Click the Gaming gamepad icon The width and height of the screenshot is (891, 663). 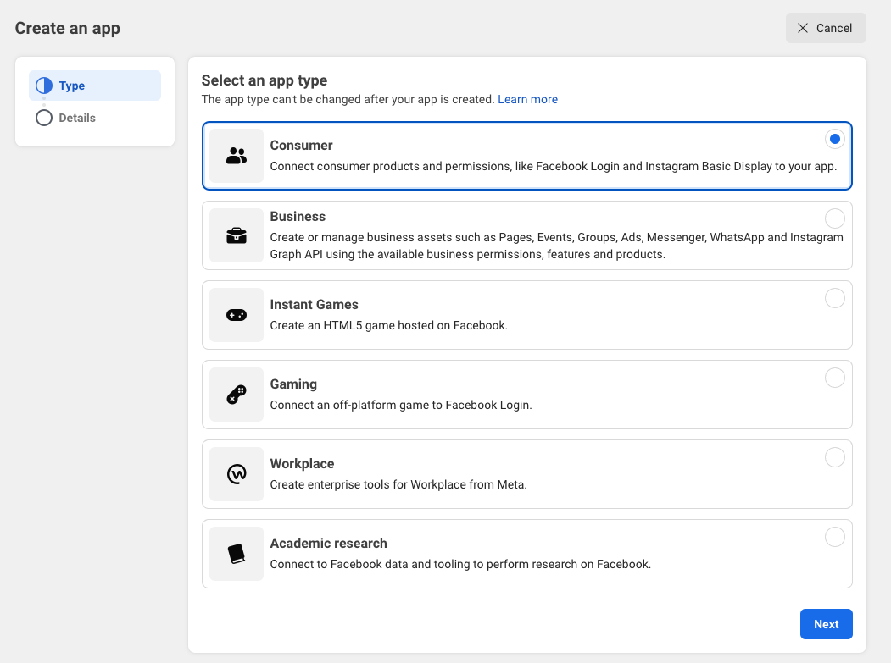pyautogui.click(x=237, y=395)
